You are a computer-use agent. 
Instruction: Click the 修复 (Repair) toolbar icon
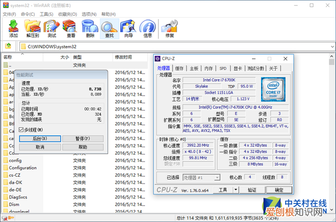point(170,28)
